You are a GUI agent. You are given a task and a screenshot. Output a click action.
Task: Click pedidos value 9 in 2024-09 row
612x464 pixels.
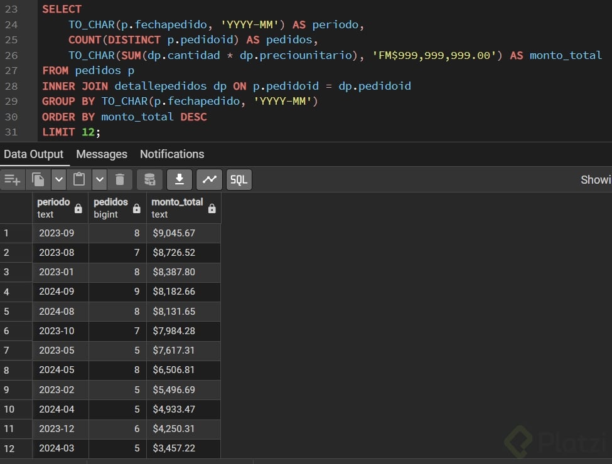tap(117, 292)
